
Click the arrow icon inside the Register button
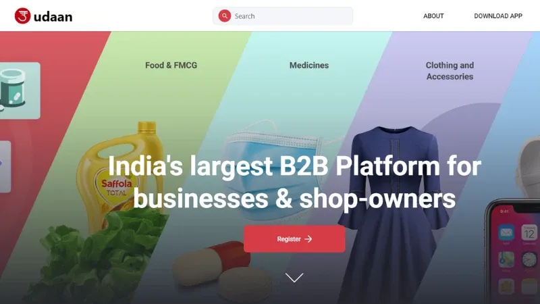point(308,239)
